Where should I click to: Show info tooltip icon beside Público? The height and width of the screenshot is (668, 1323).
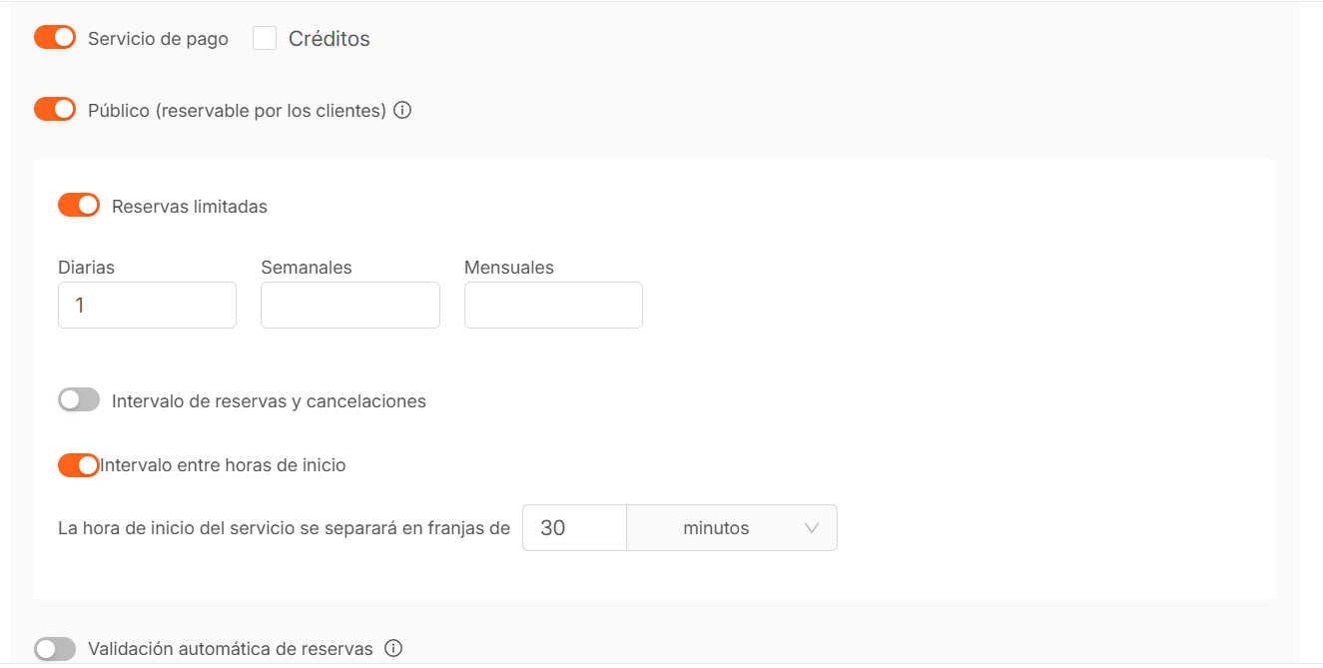(402, 111)
